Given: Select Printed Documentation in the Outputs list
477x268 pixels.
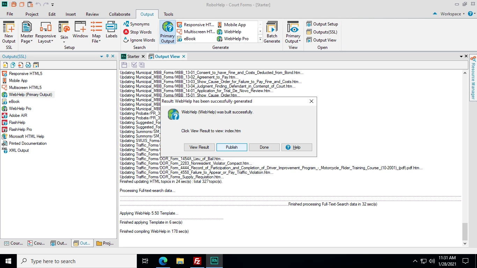Looking at the screenshot, I should (24, 143).
